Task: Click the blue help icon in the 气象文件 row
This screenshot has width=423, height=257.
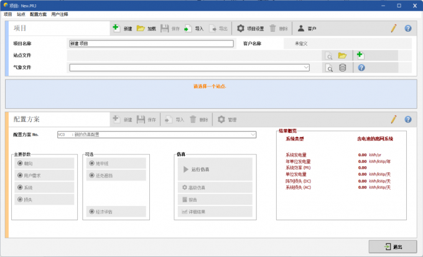Action: tap(361, 67)
